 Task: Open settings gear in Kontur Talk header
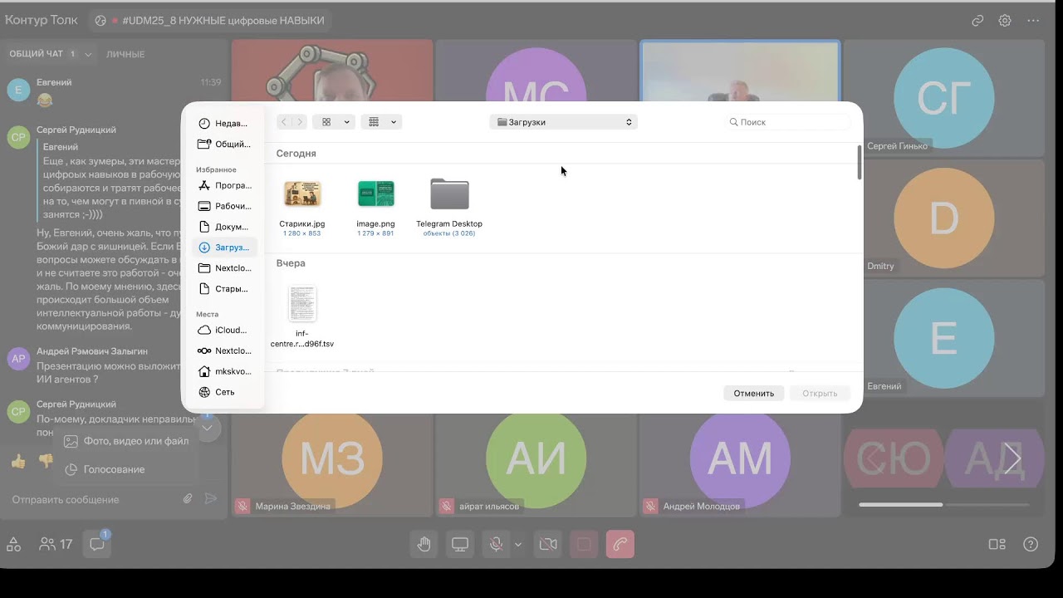point(1005,21)
